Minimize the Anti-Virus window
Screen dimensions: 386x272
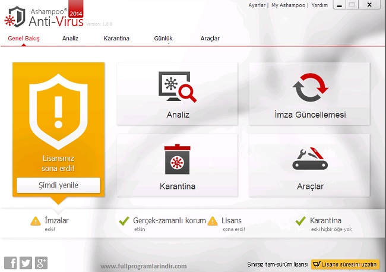pyautogui.click(x=340, y=5)
